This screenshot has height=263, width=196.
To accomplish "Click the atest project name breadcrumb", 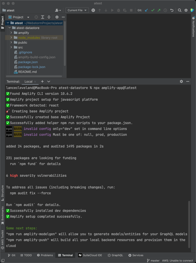I will pos(8,10).
